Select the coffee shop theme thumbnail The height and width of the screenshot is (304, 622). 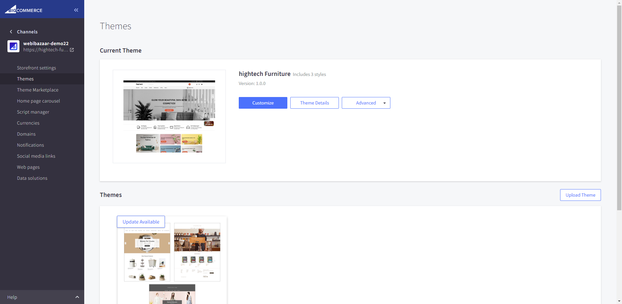pos(197,252)
